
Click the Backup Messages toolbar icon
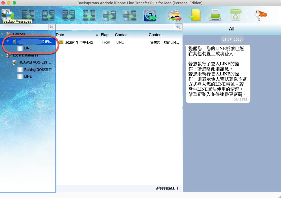click(x=8, y=15)
